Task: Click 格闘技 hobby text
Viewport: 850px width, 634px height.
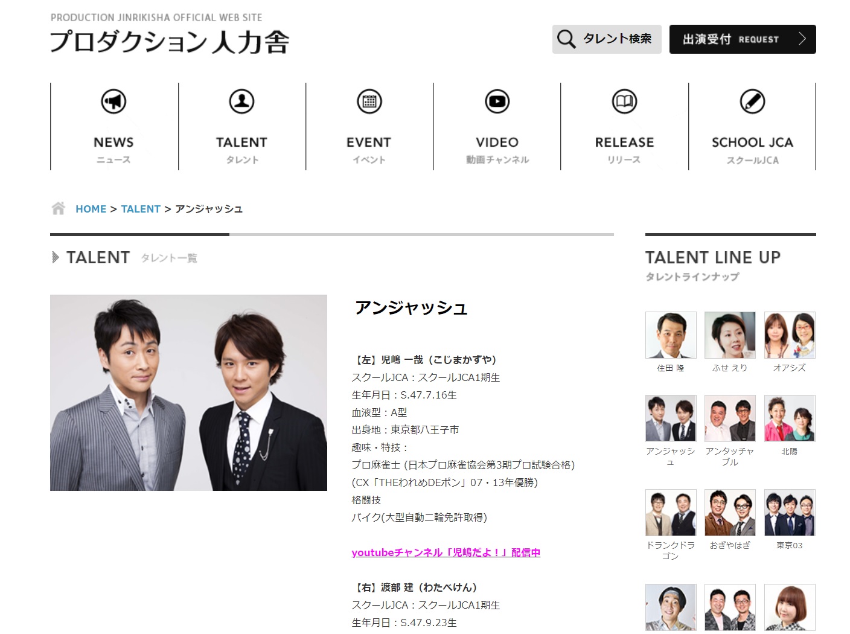Action: pyautogui.click(x=366, y=500)
